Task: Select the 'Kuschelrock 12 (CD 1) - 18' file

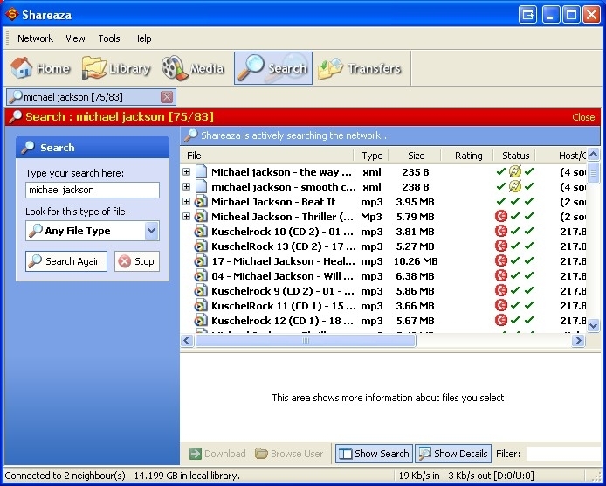Action: (x=282, y=321)
